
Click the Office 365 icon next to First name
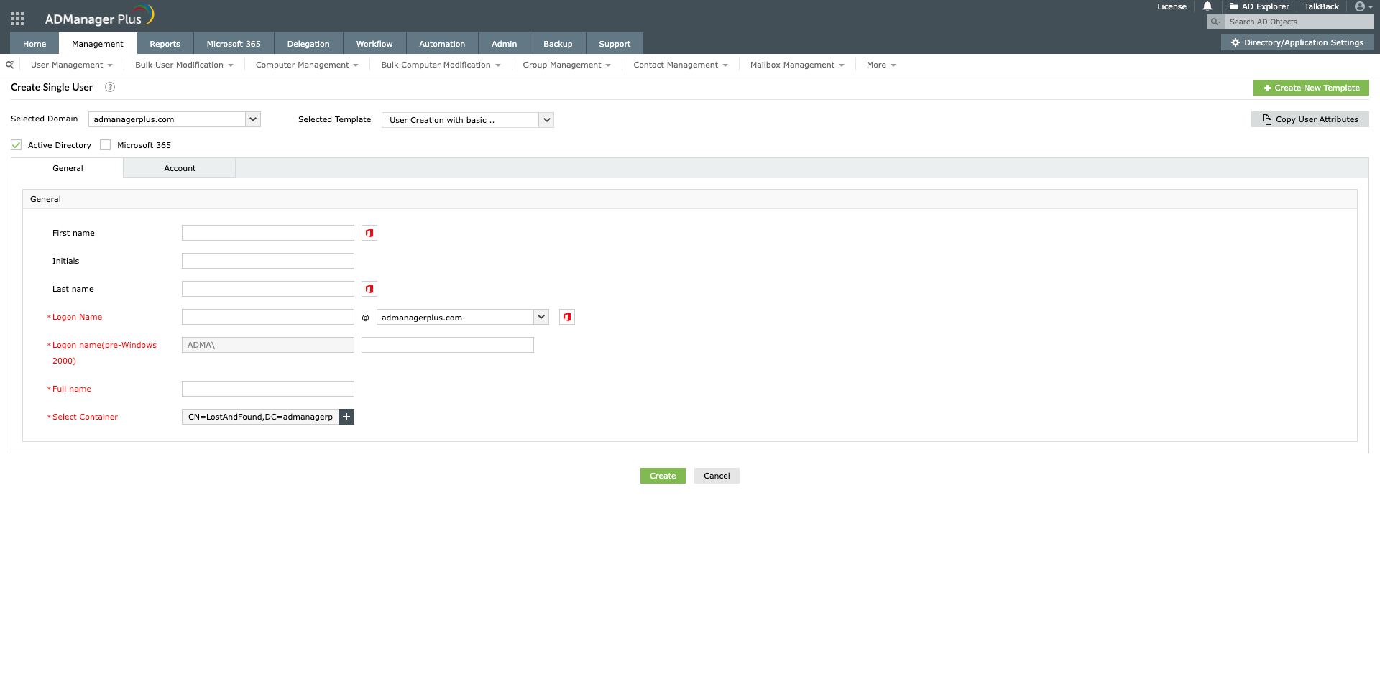tap(369, 233)
